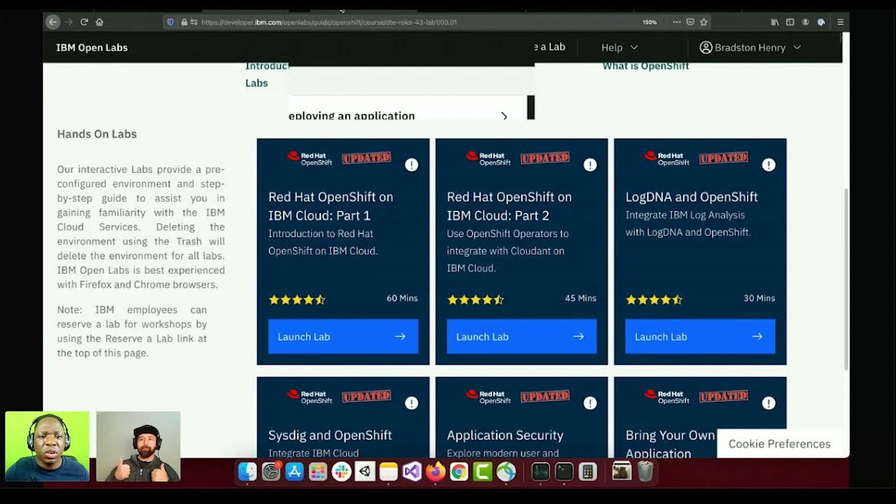Open the tracking protection shield icon
Image resolution: width=896 pixels, height=504 pixels.
tap(170, 22)
